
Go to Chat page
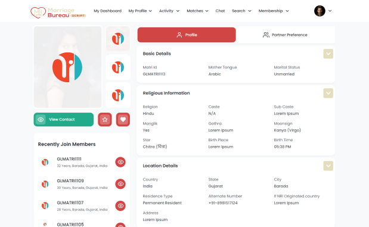coord(220,11)
